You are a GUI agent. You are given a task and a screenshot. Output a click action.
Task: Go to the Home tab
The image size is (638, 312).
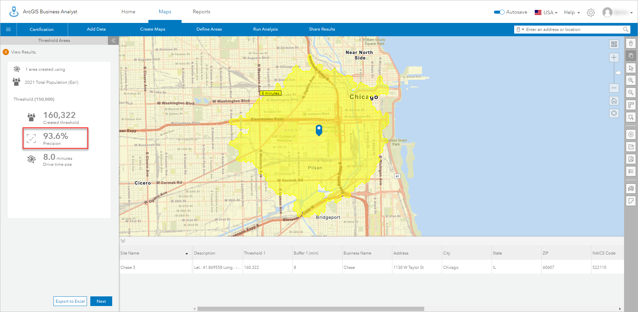tap(128, 12)
